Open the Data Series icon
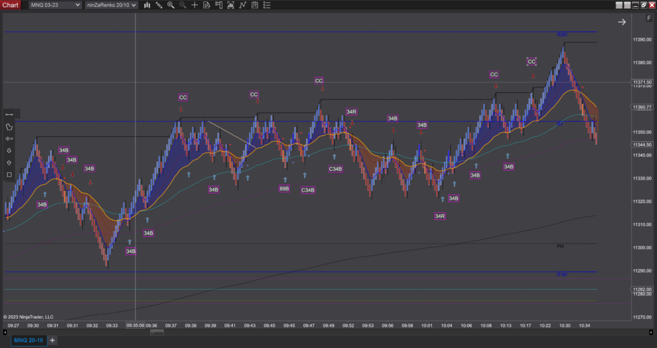The height and width of the screenshot is (348, 657). [230, 5]
